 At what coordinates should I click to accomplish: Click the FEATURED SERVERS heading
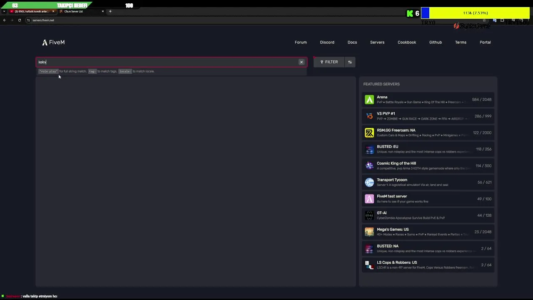pyautogui.click(x=381, y=84)
